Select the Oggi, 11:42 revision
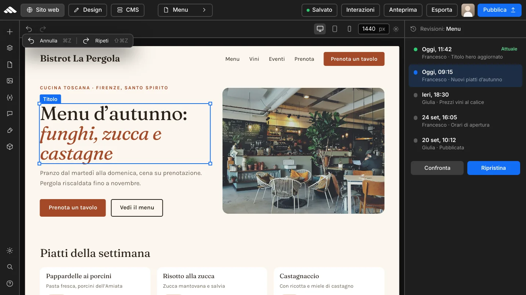526x295 pixels. point(465,53)
